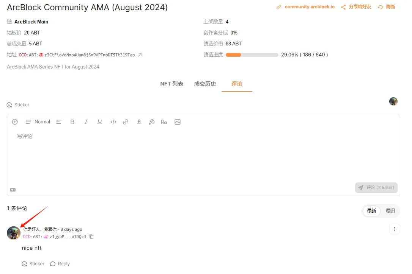Open contract address in explorer via arrow icon

click(140, 55)
